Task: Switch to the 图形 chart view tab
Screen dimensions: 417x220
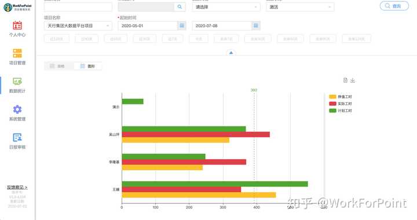Action: [x=88, y=66]
